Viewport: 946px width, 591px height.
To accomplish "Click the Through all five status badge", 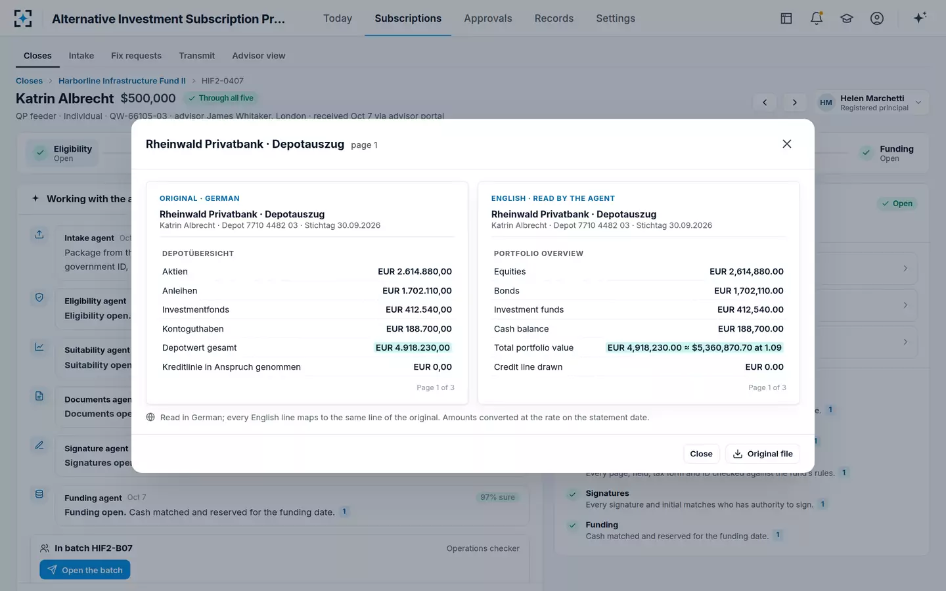I will pyautogui.click(x=221, y=98).
